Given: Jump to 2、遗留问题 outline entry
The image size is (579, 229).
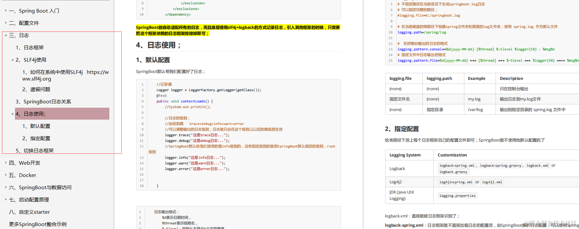Looking at the screenshot, I should (36, 89).
